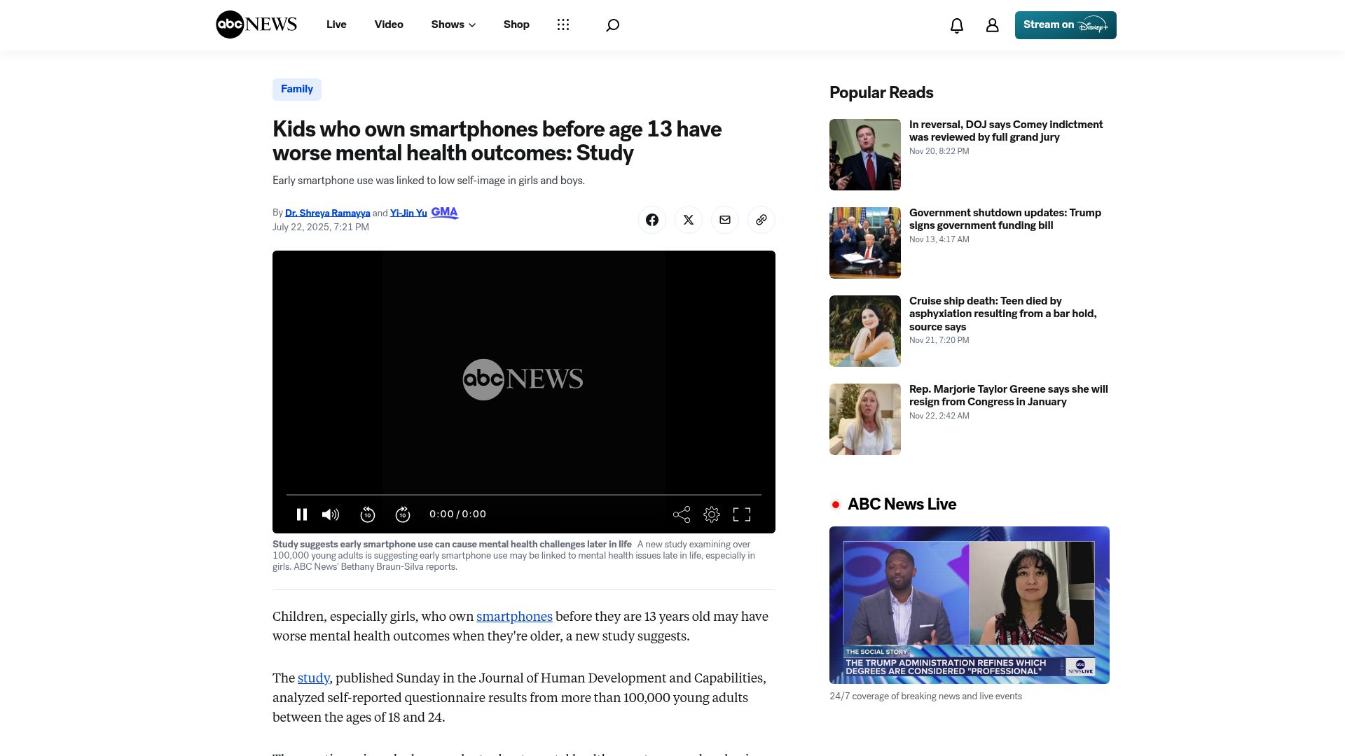The height and width of the screenshot is (756, 1345).
Task: Seek on the video progress bar
Action: 524,495
